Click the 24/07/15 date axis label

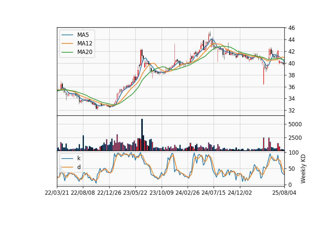pos(214,193)
